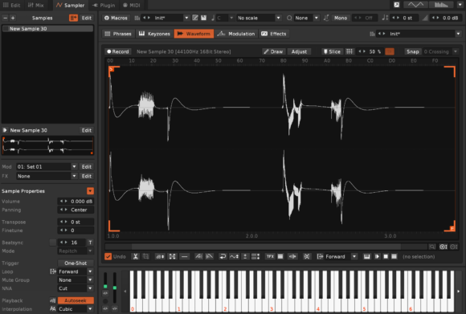466x314 pixels.
Task: Click the stop sample button
Action: click(x=386, y=257)
